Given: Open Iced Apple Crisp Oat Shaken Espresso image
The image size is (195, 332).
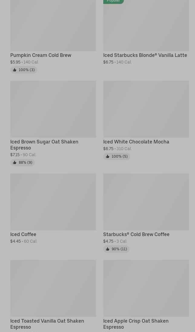Looking at the screenshot, I should click(146, 288).
